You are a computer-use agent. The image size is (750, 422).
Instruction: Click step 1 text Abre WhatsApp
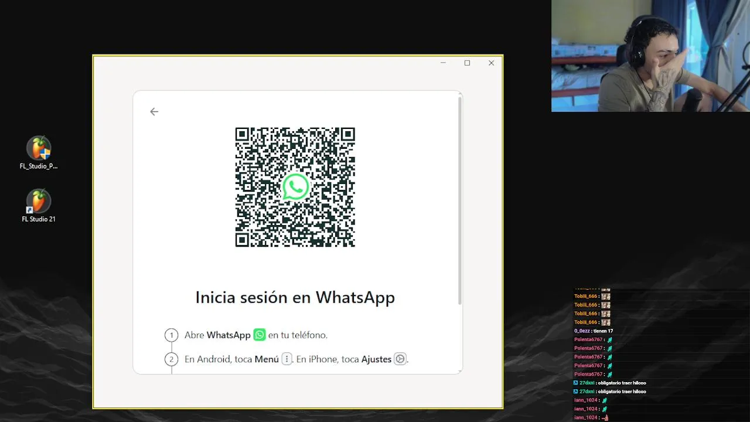pyautogui.click(x=217, y=335)
